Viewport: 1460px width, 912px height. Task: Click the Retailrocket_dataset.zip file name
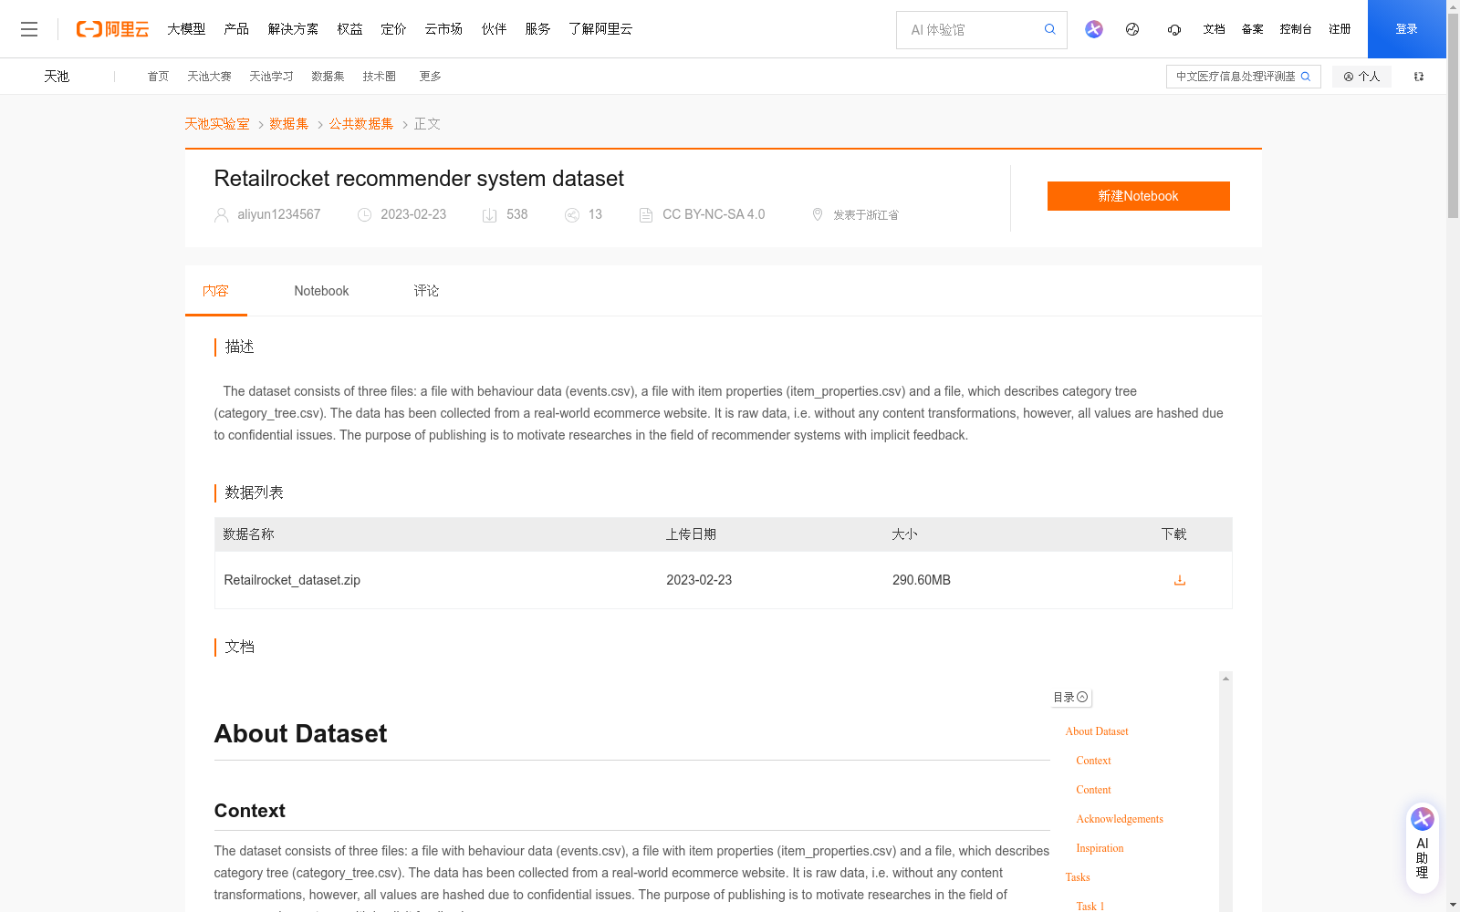[x=292, y=580]
